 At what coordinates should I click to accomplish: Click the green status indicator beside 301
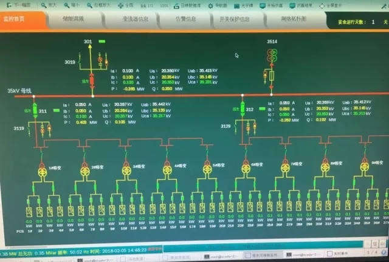[x=102, y=42]
